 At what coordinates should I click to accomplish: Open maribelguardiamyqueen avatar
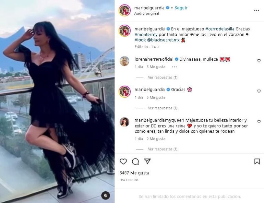[124, 122]
